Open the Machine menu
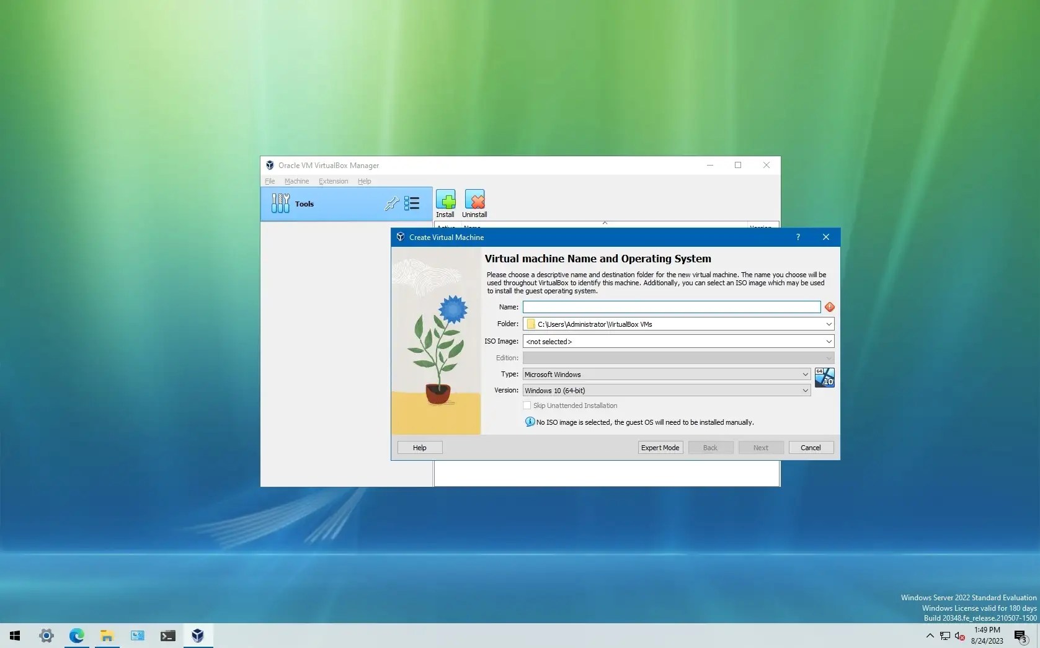Screen dimensions: 1040x648 [296, 181]
